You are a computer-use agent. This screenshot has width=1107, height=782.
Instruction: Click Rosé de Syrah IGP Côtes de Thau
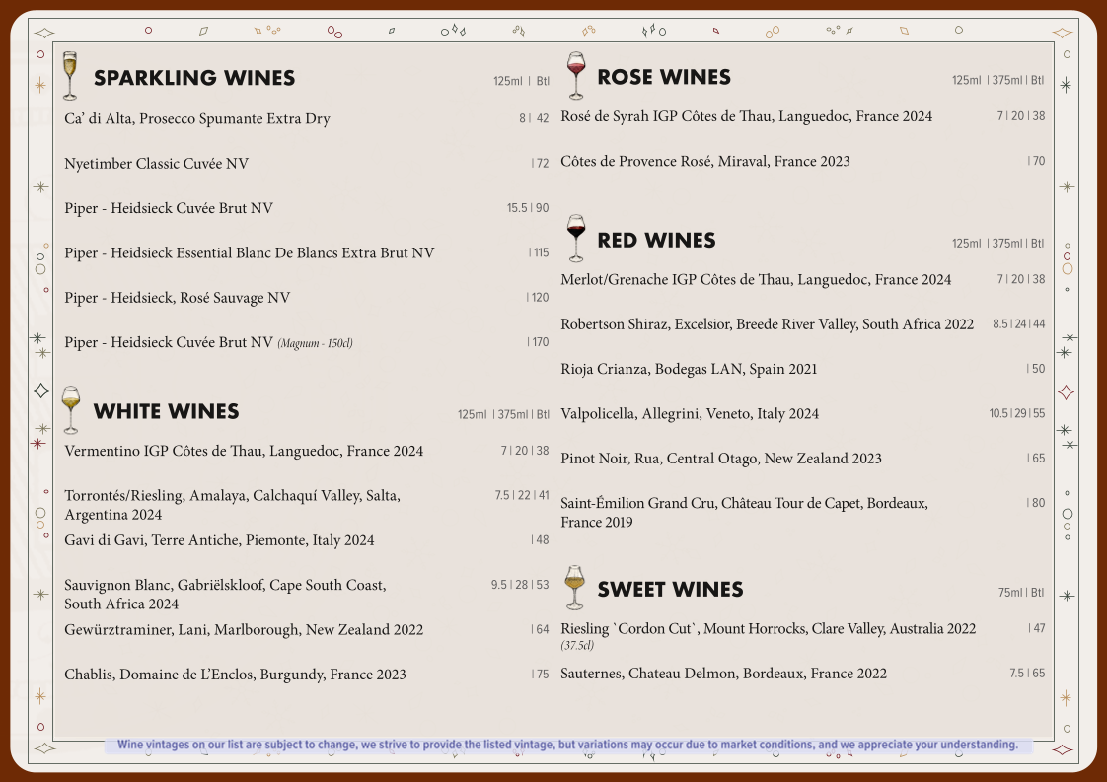(746, 116)
